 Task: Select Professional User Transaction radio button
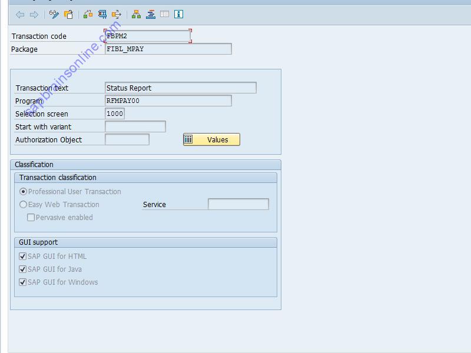[23, 192]
